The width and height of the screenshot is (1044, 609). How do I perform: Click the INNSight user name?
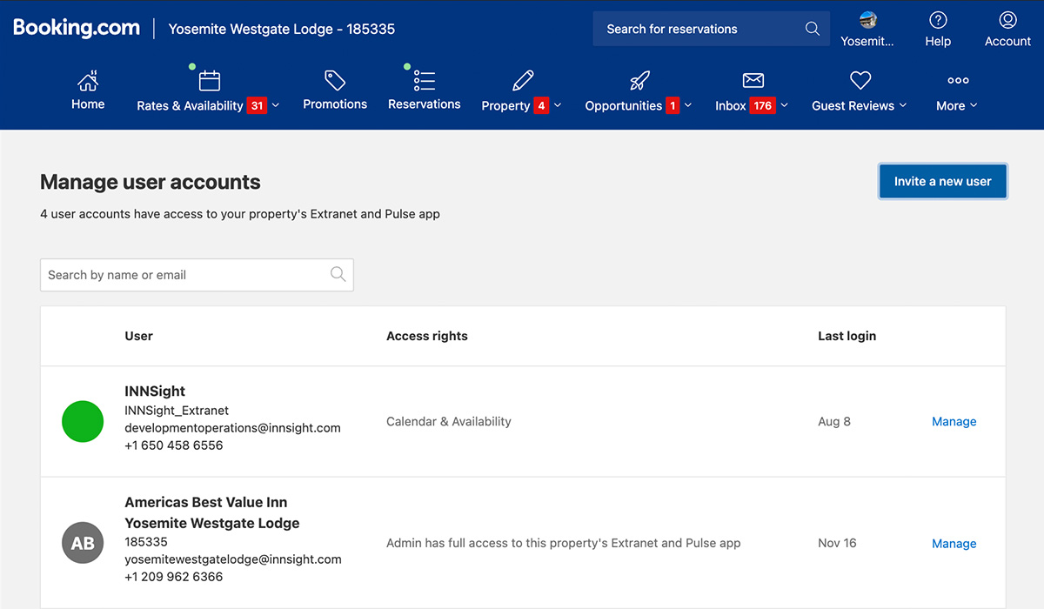click(x=155, y=391)
